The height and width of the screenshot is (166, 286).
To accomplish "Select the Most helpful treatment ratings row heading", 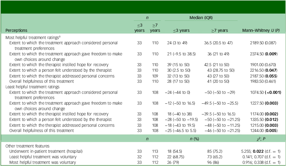I will (x=33, y=38).
